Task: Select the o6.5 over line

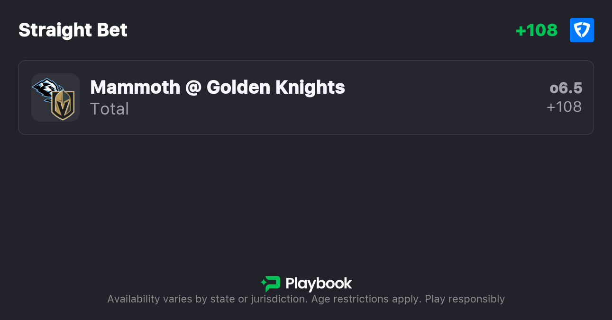Action: pos(566,88)
